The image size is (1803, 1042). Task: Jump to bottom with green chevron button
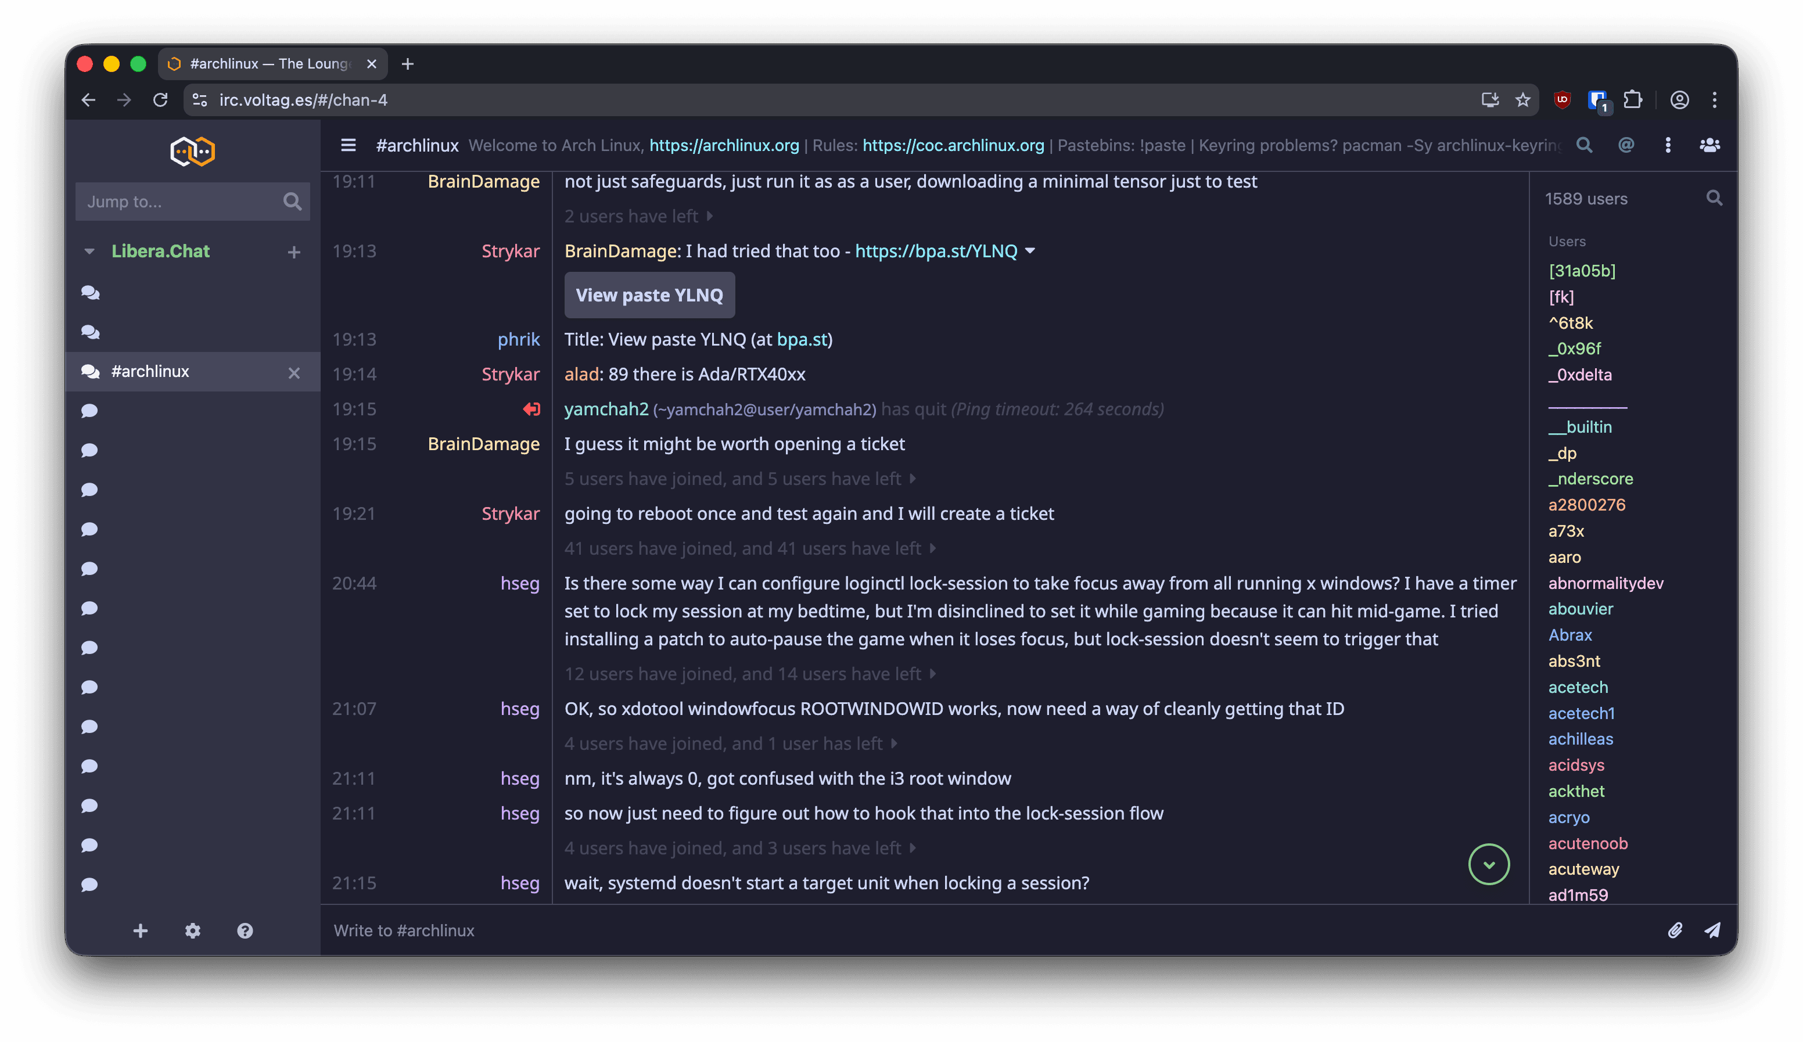point(1488,864)
